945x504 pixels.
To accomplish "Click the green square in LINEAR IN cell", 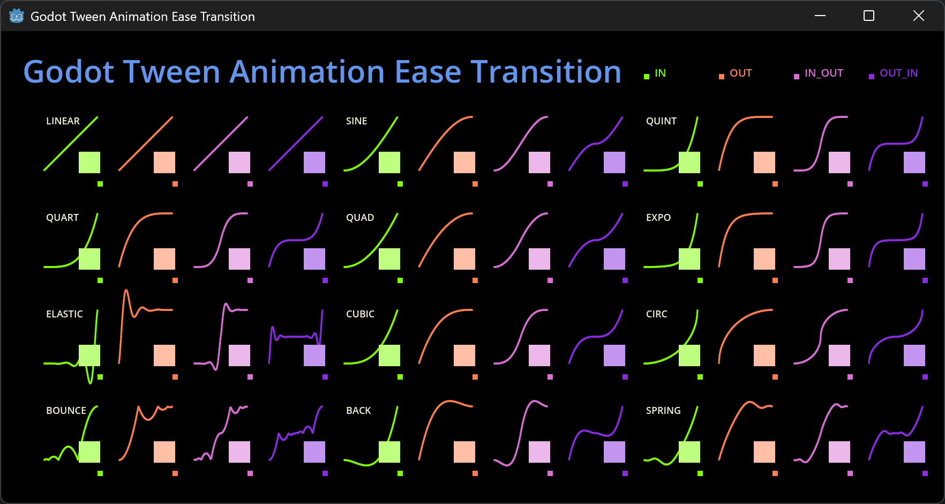I will [89, 162].
